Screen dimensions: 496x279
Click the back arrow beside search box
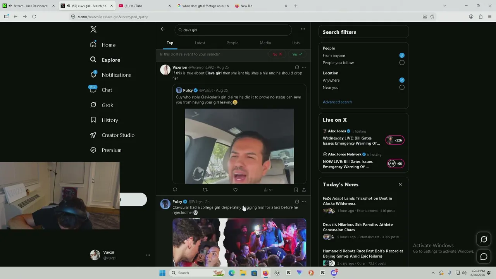[x=163, y=29]
